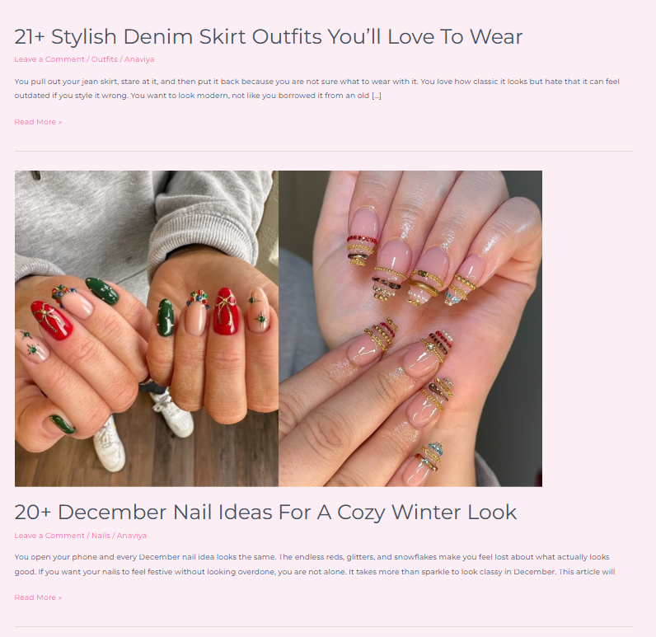The height and width of the screenshot is (637, 656).
Task: Click the December nail excerpt paragraph text
Action: click(x=315, y=564)
